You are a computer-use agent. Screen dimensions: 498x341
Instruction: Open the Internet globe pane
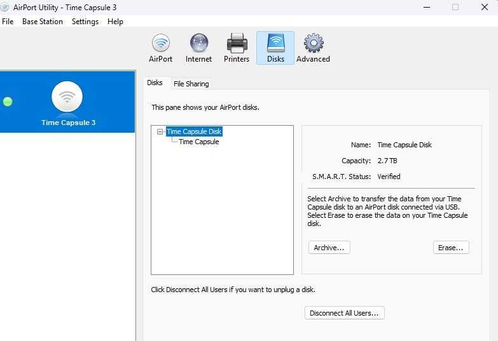[199, 48]
